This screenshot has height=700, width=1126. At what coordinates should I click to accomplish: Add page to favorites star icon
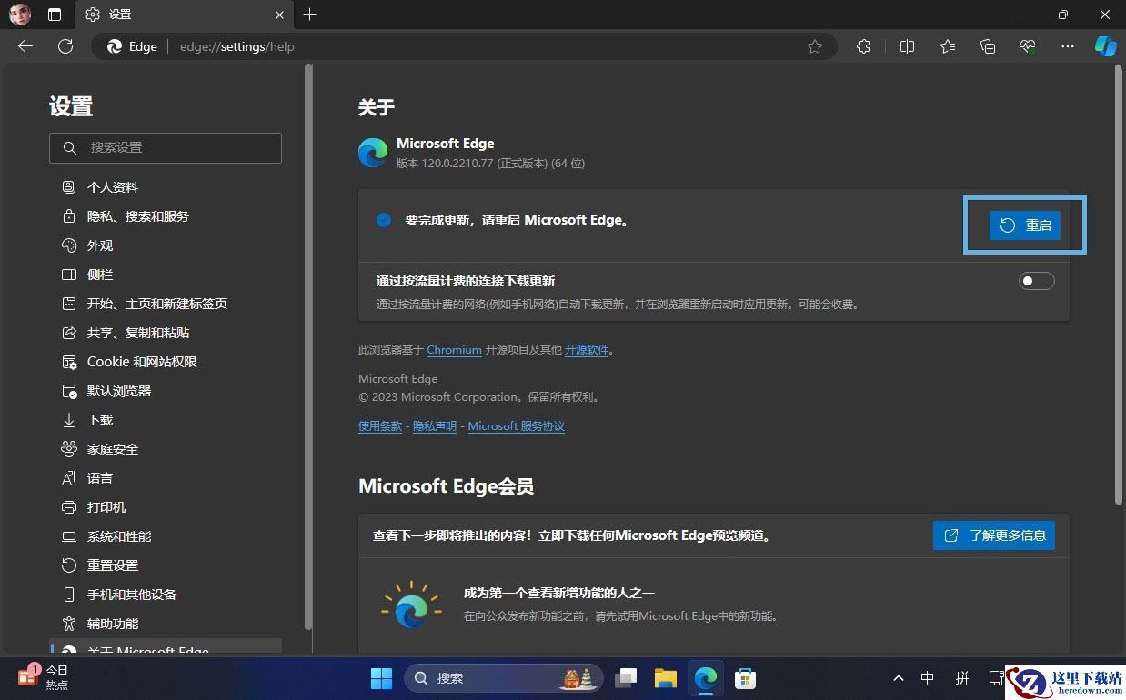[x=815, y=46]
